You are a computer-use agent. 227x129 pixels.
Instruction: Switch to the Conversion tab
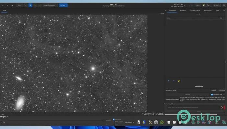point(172,10)
